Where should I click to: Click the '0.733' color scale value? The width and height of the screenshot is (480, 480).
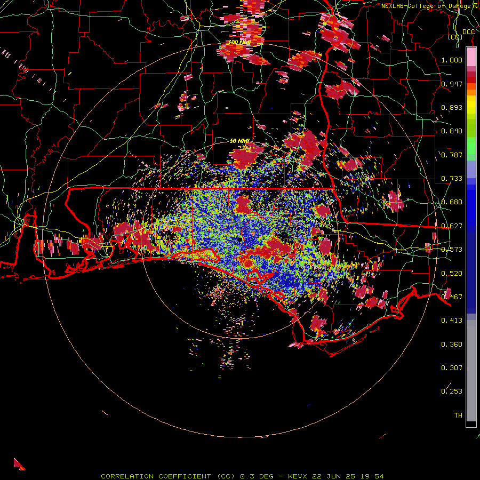(x=452, y=179)
